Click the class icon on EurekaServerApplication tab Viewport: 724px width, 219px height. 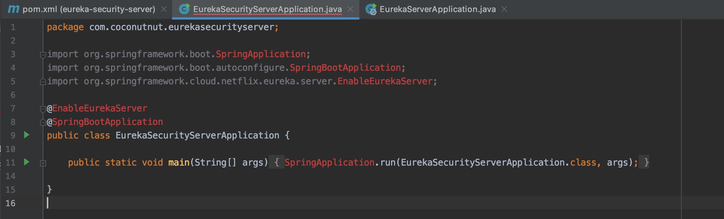371,9
